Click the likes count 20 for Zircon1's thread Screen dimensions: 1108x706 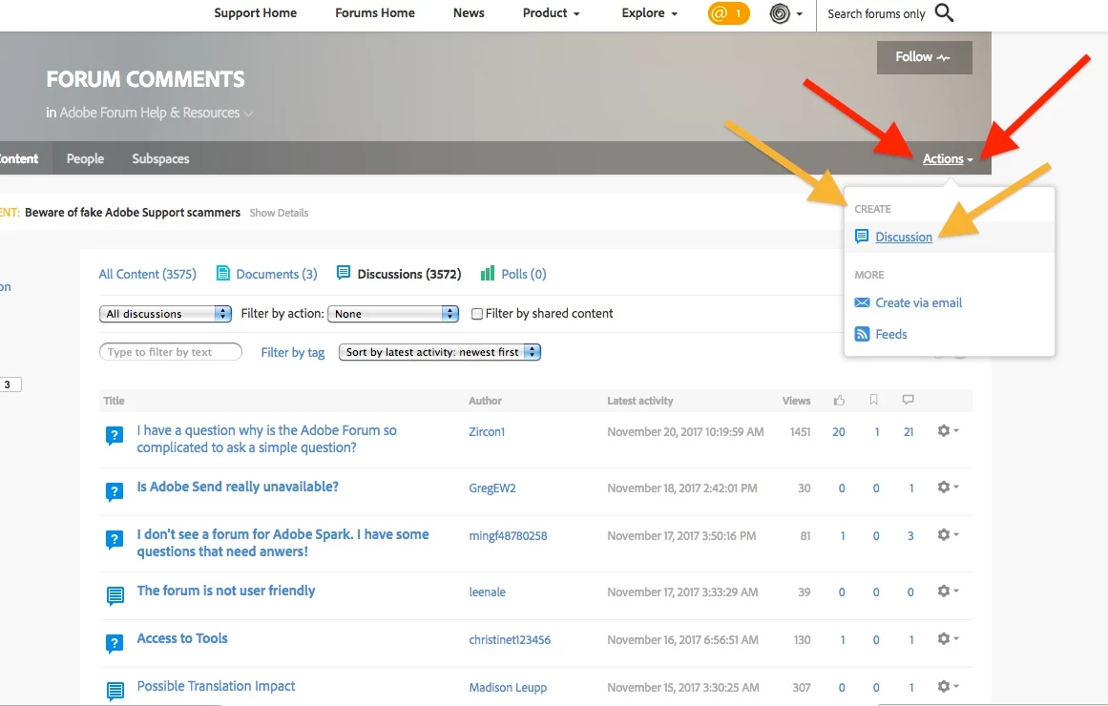pos(838,432)
